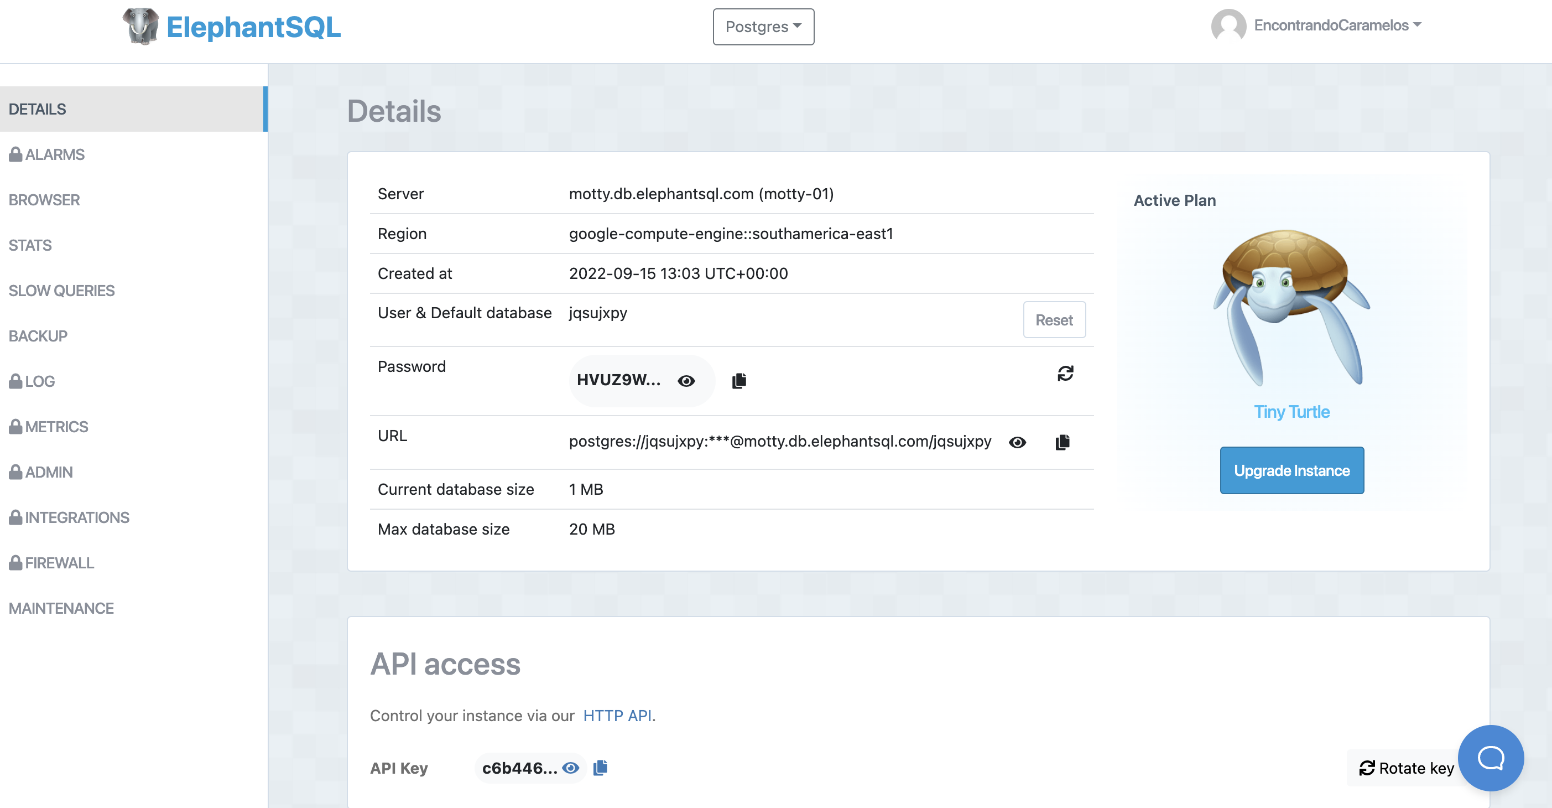Viewport: 1552px width, 808px height.
Task: Open the Maintenance section
Action: point(61,608)
